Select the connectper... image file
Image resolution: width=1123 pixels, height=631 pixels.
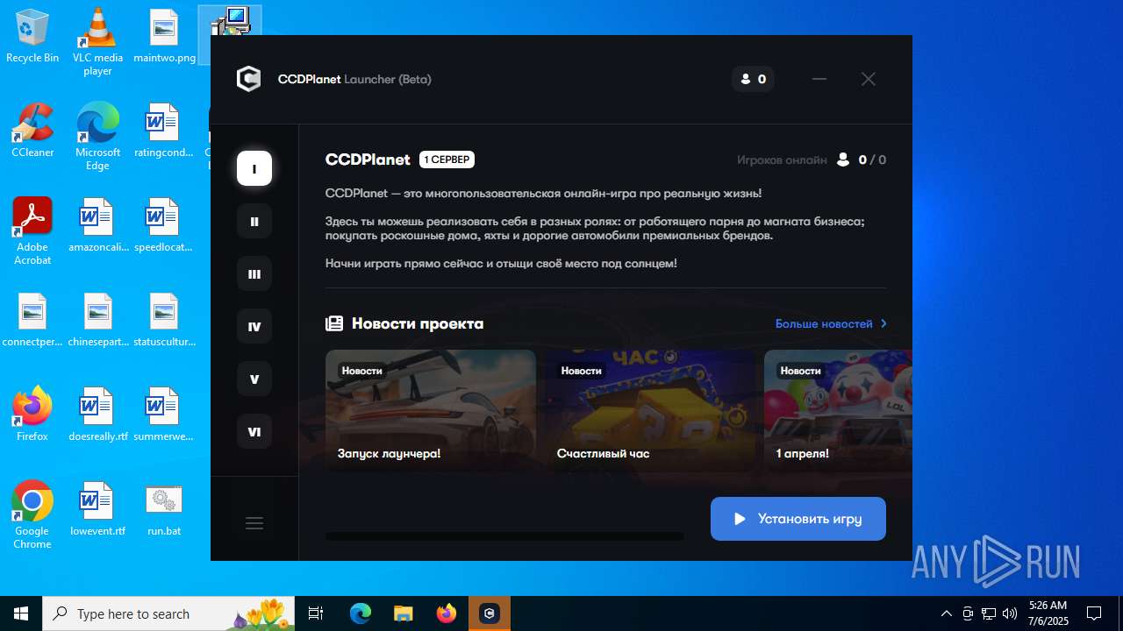pos(32,321)
